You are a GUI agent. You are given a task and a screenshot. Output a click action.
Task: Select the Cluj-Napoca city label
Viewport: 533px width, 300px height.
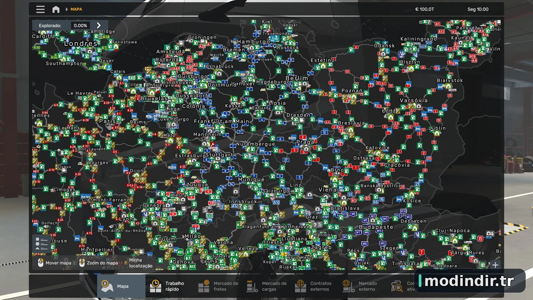pos(452,230)
